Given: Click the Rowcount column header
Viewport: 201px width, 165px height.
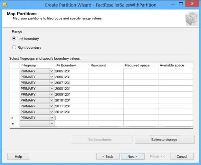Looking at the screenshot, I should click(x=106, y=65).
